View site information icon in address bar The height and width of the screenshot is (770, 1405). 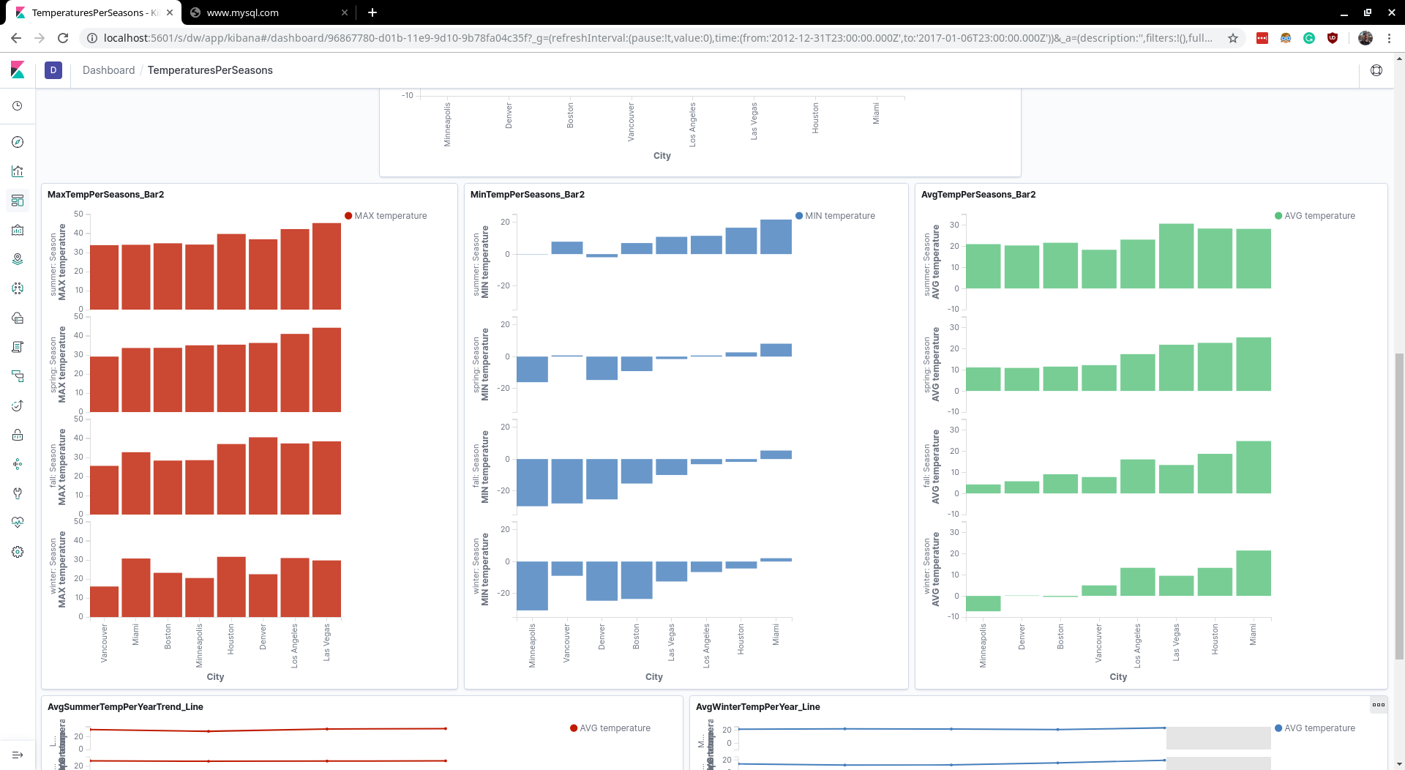pyautogui.click(x=92, y=38)
